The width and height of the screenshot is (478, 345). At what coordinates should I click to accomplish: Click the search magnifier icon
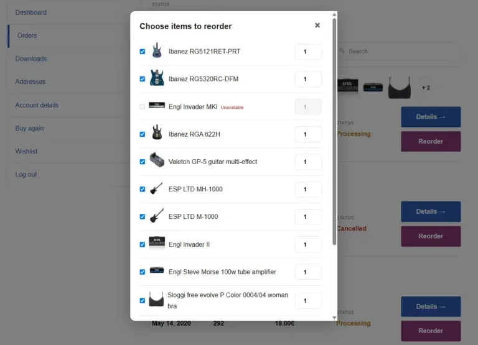(342, 50)
